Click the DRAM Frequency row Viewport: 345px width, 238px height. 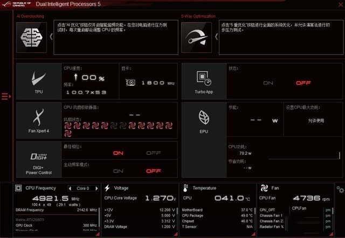click(x=56, y=210)
